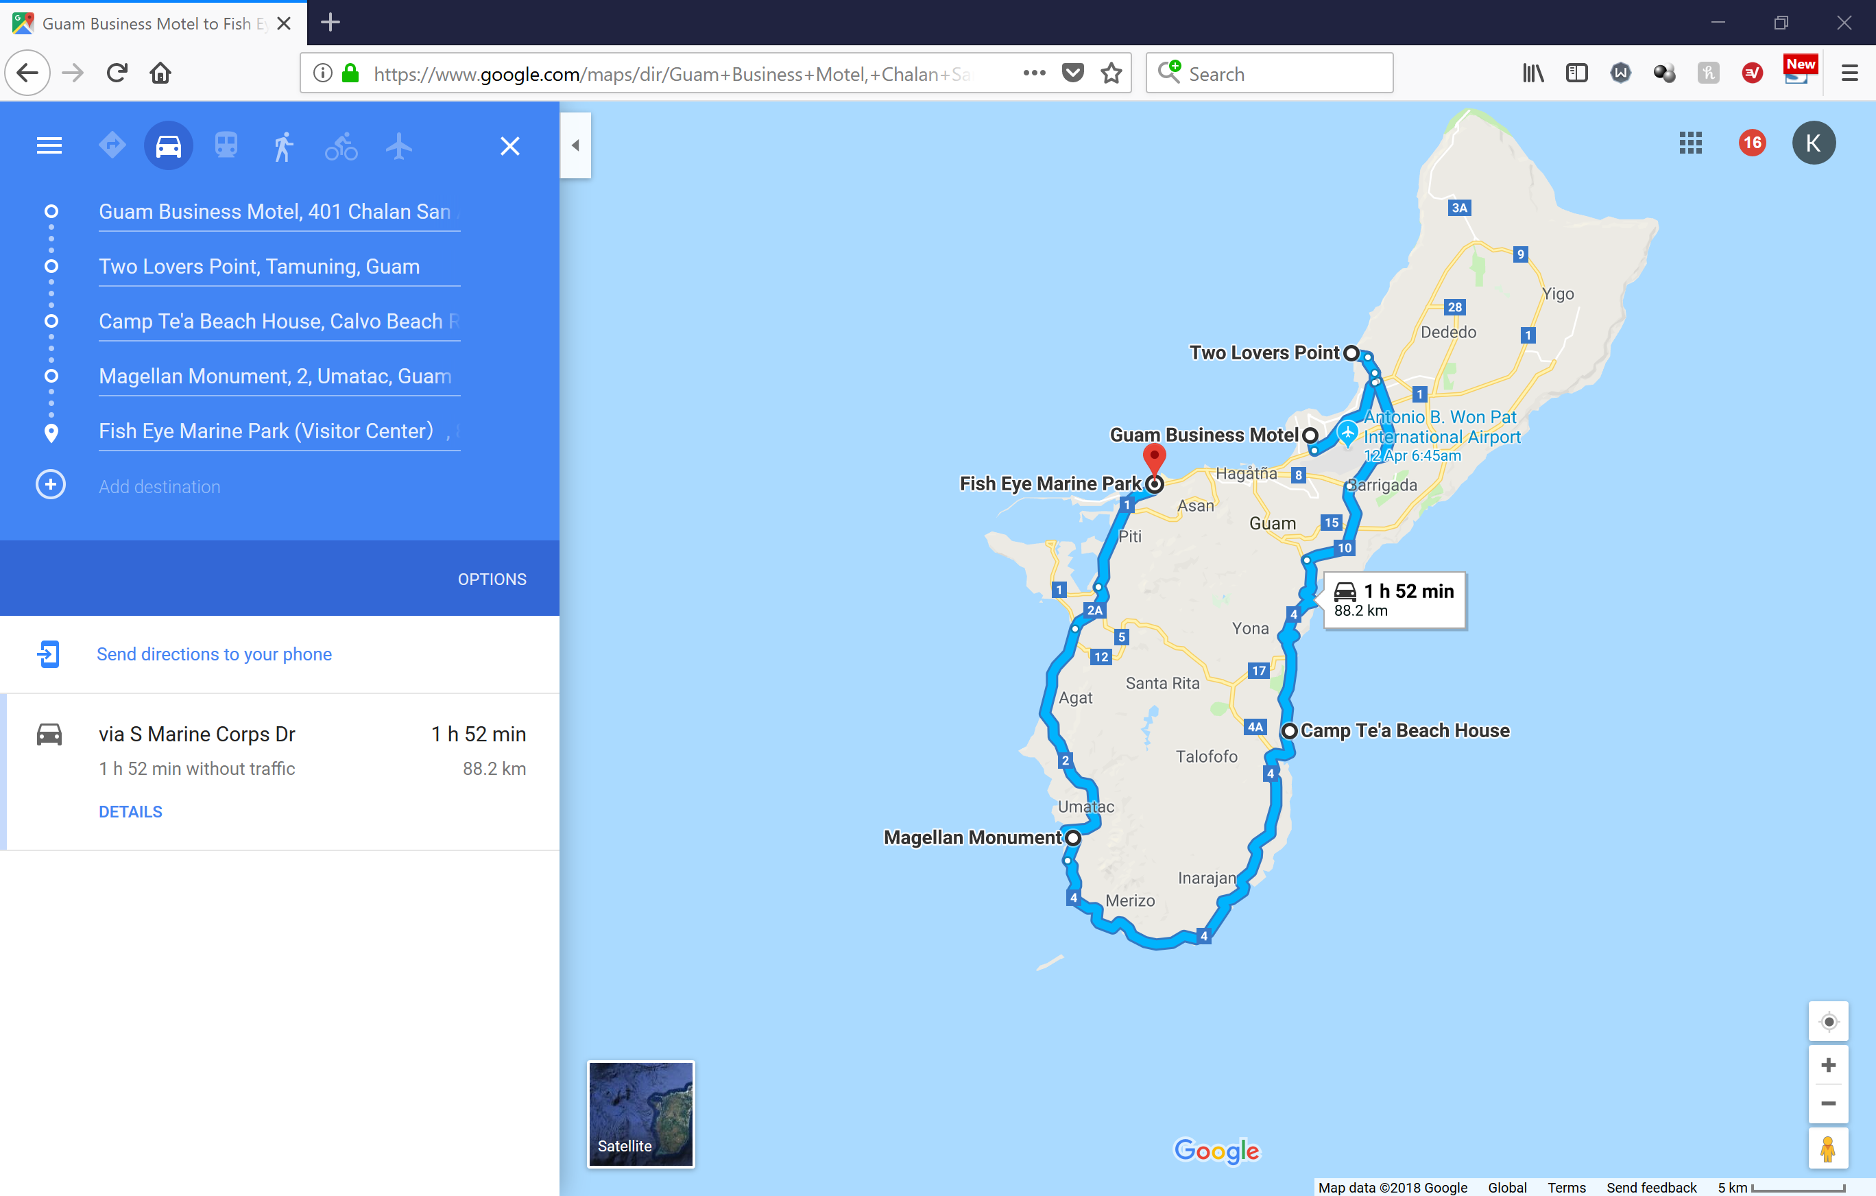Edit Fish Eye Marine Park field
1876x1196 pixels.
click(279, 431)
